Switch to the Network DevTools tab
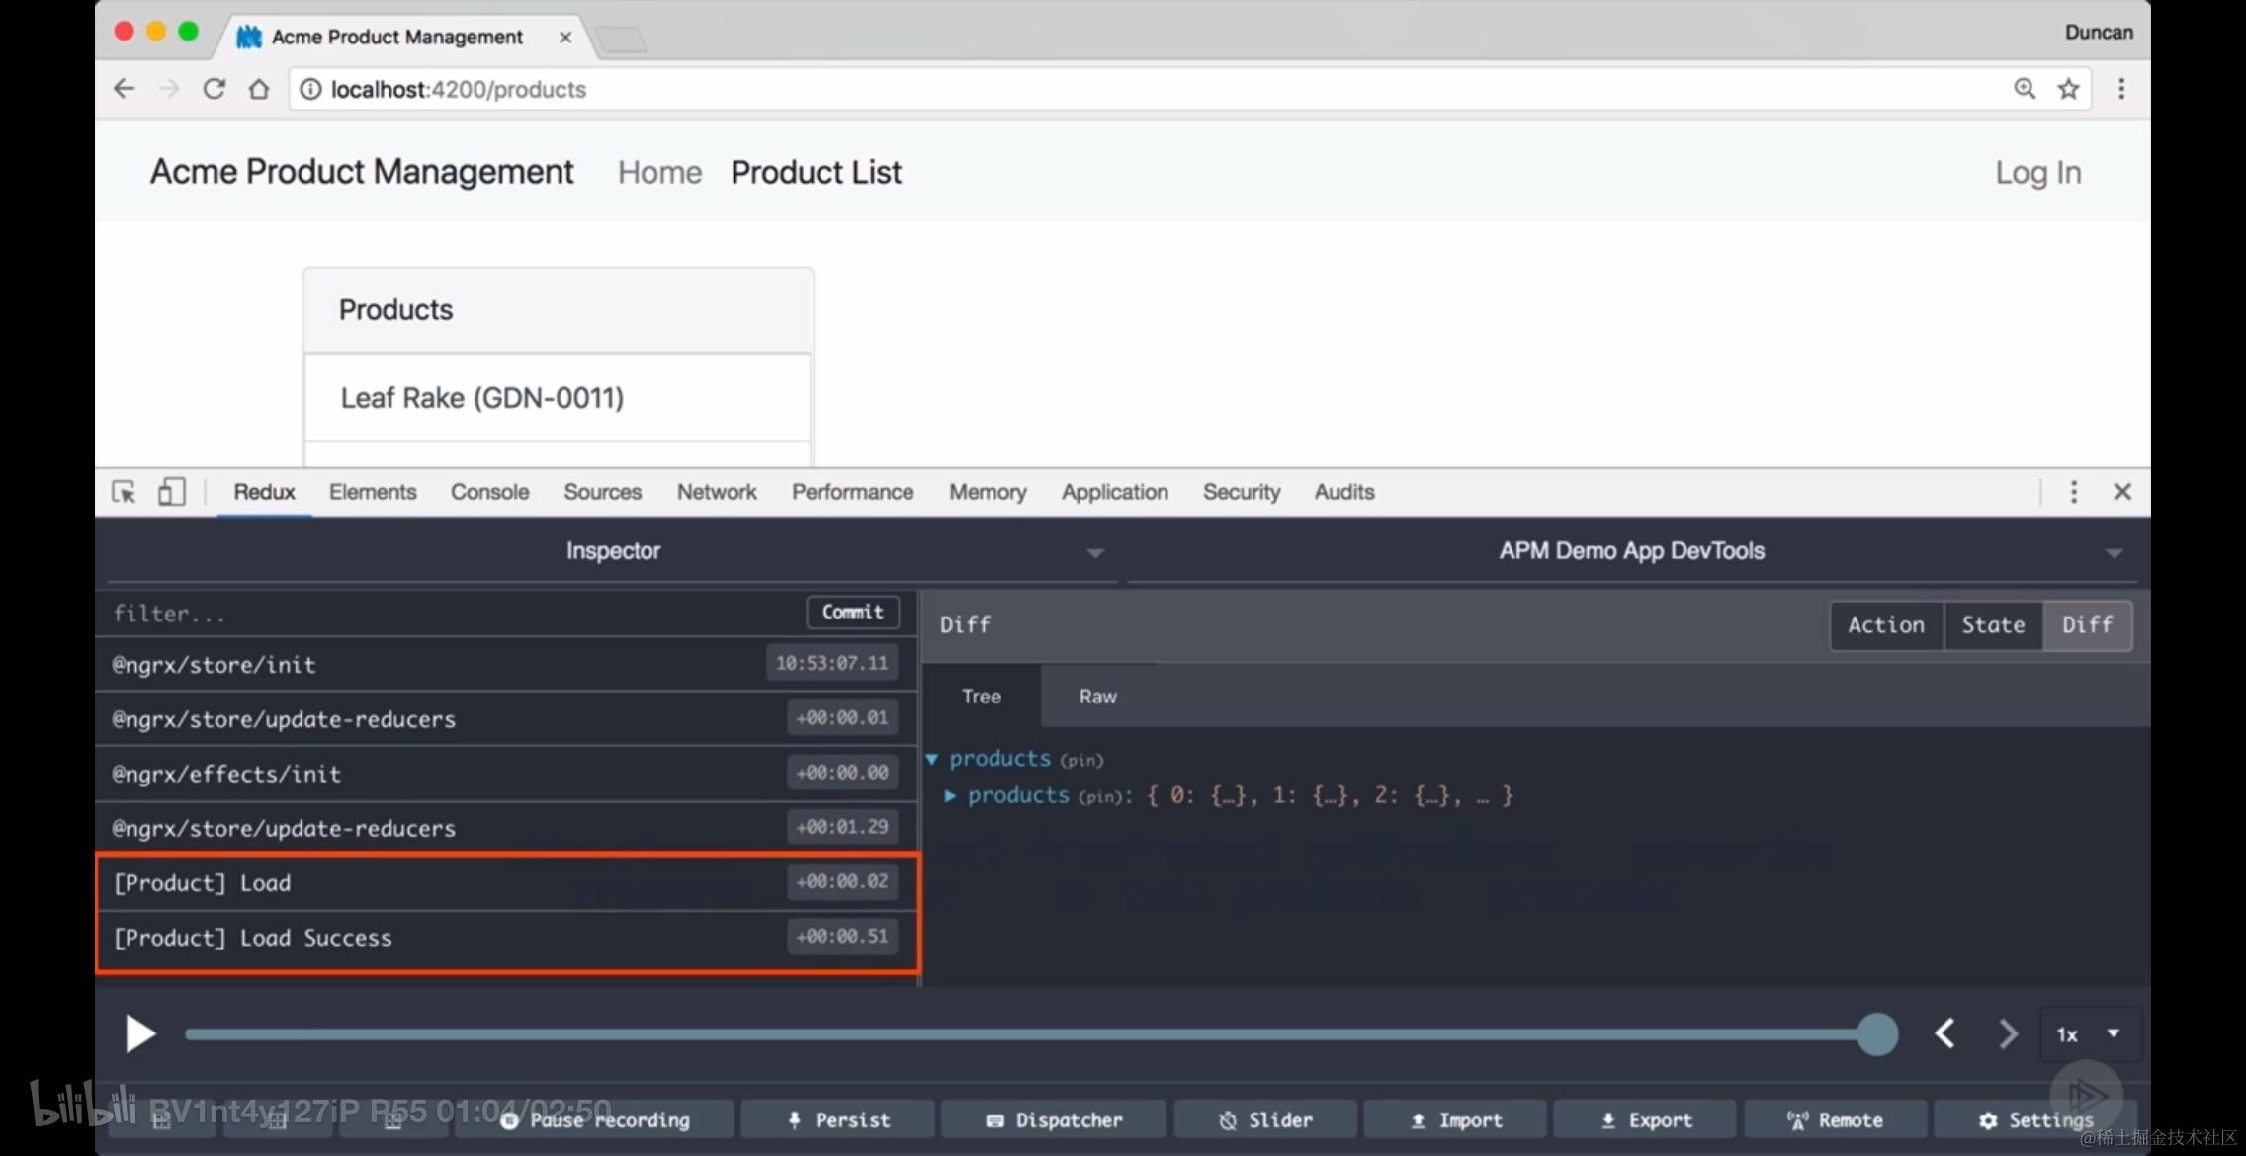 (x=716, y=492)
